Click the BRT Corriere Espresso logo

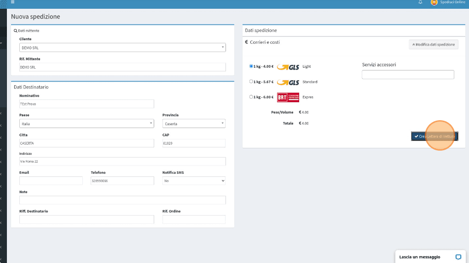tap(288, 97)
